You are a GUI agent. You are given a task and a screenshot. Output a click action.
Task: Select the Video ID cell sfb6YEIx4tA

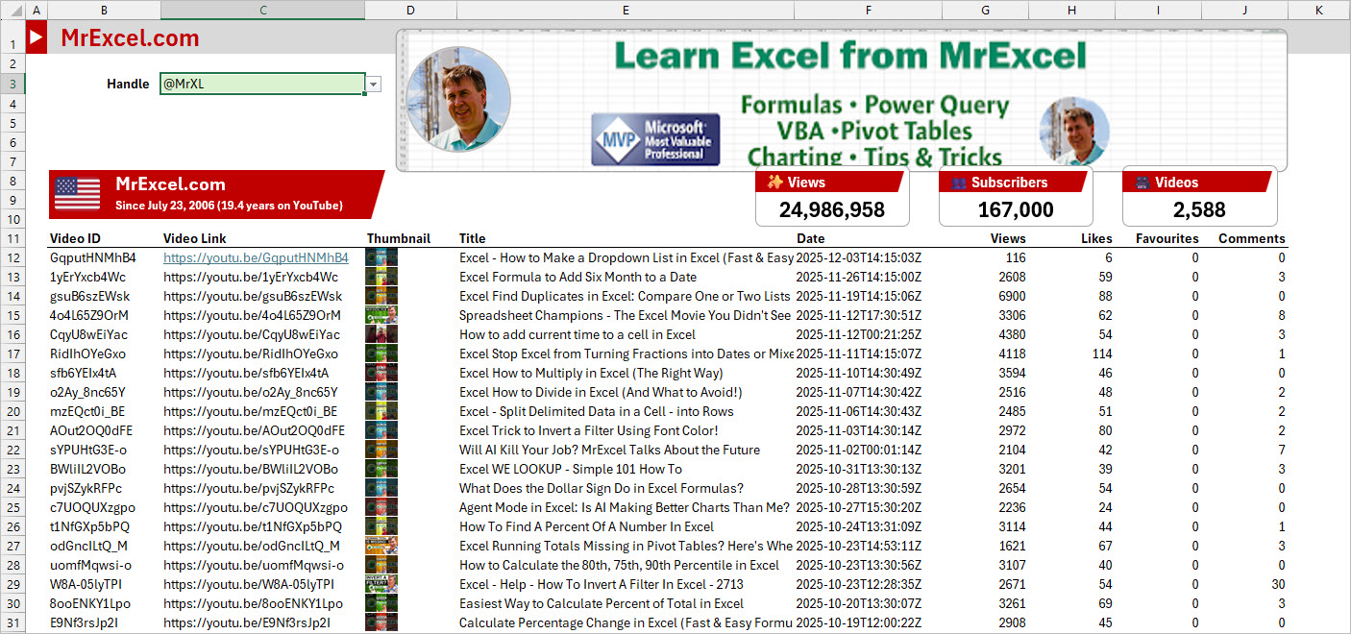pyautogui.click(x=105, y=373)
